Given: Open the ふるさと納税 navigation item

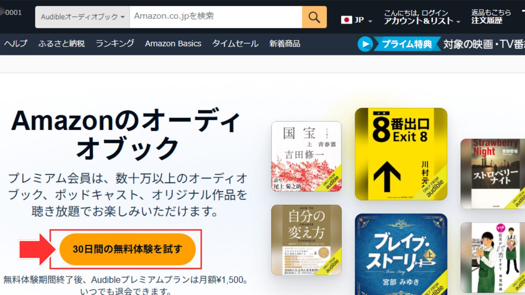Looking at the screenshot, I should (61, 44).
